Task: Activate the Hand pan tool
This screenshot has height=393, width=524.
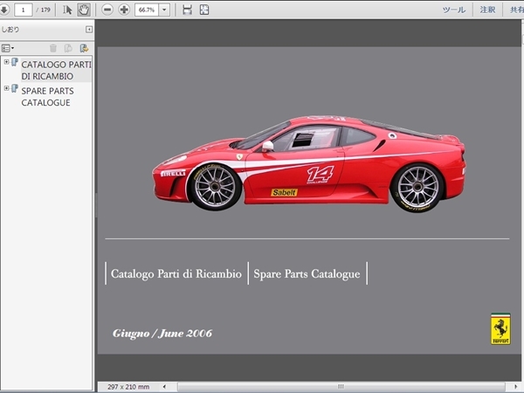Action: [84, 10]
